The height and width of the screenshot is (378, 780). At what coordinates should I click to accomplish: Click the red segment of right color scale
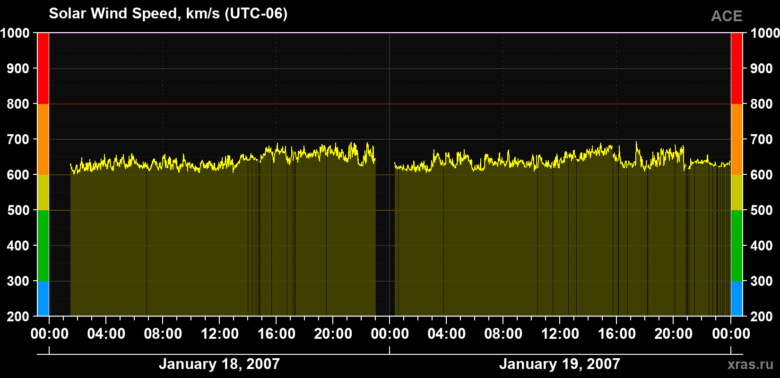[737, 69]
